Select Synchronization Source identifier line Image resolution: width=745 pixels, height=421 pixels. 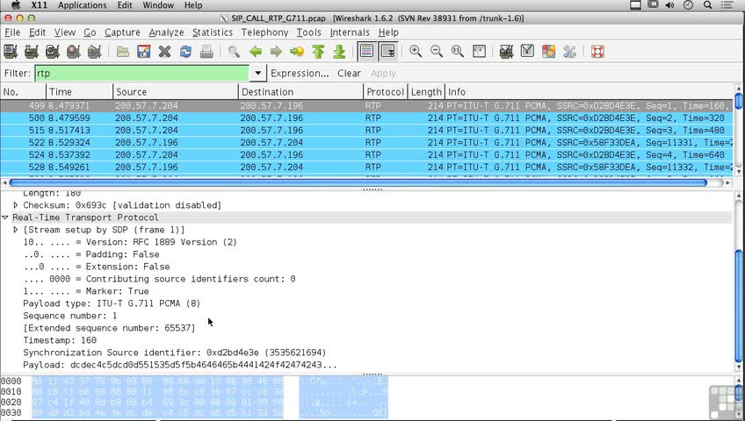pos(174,353)
